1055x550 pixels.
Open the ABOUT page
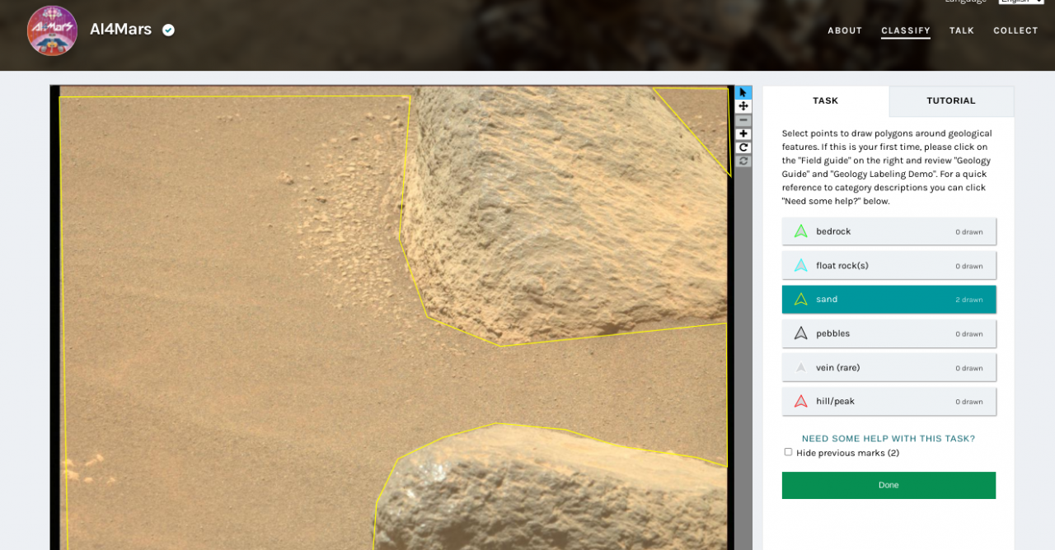[x=845, y=30]
